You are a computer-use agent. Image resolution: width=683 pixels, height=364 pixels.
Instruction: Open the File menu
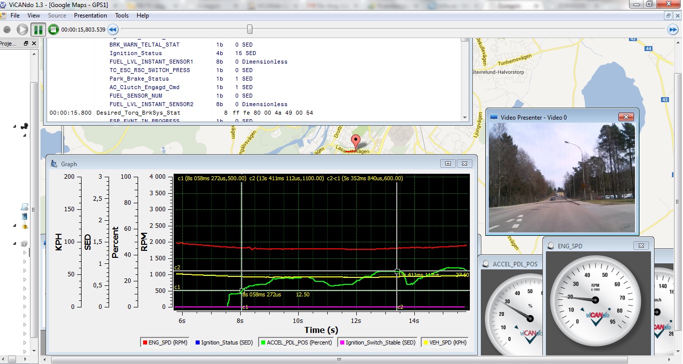click(15, 16)
